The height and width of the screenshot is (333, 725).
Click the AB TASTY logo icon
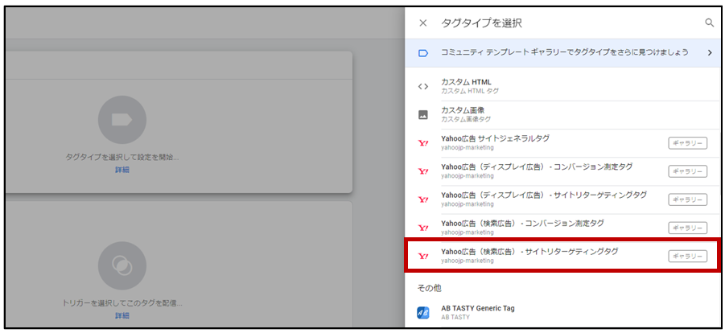[423, 313]
